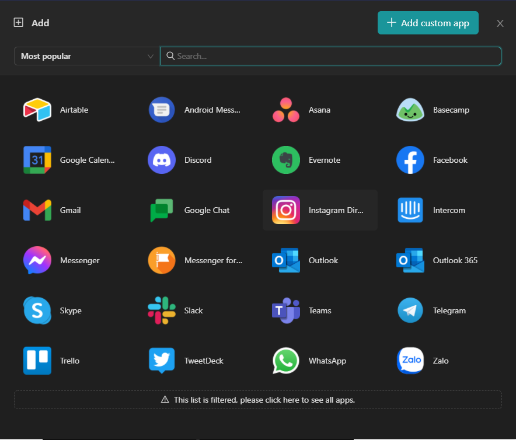This screenshot has height=440, width=516.
Task: Add the Outlook icon
Action: point(285,260)
